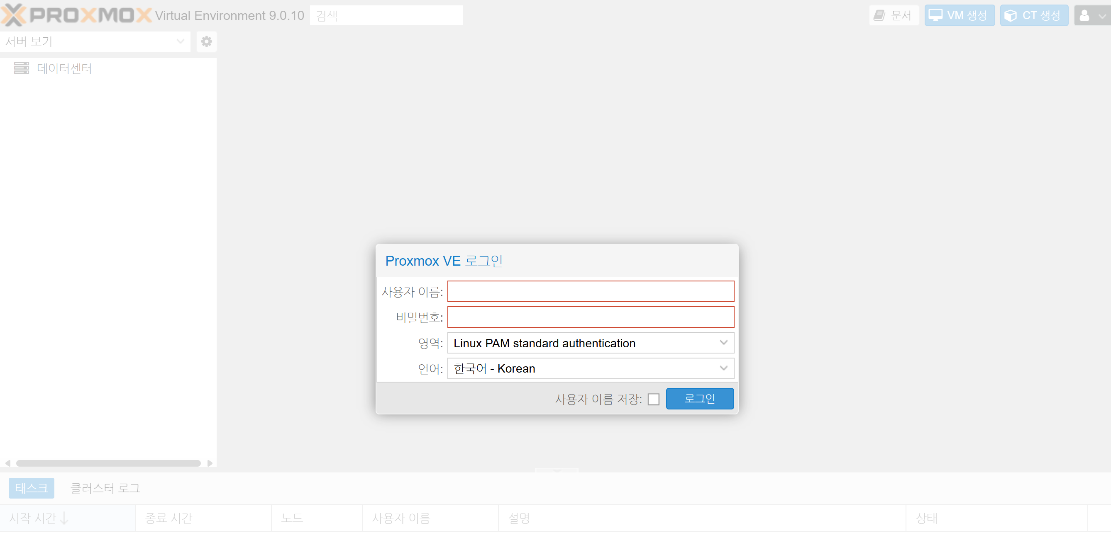Screen dimensions: 1111x540
Task: Click the cube icon on CT 생성
Action: click(x=1010, y=15)
